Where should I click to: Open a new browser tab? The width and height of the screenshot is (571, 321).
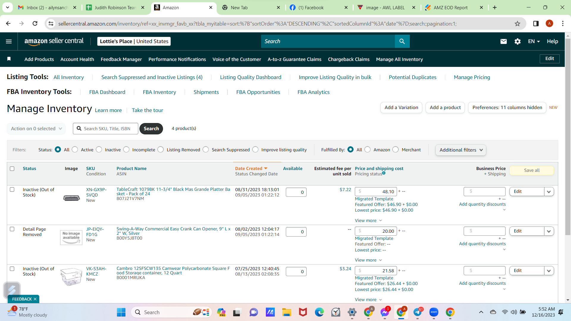(495, 7)
